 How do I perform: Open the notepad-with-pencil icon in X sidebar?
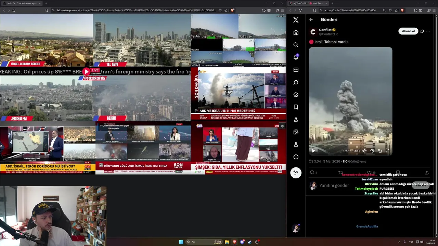[296, 132]
